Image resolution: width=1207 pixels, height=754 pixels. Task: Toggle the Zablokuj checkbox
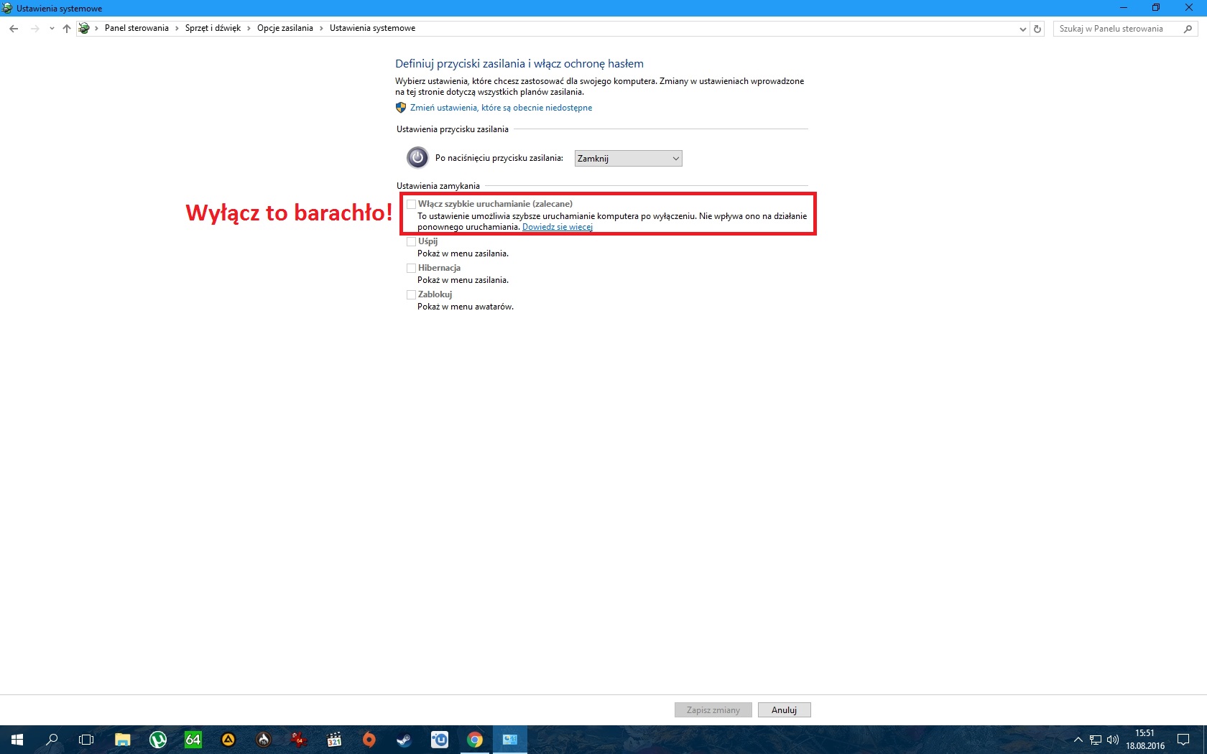[412, 294]
